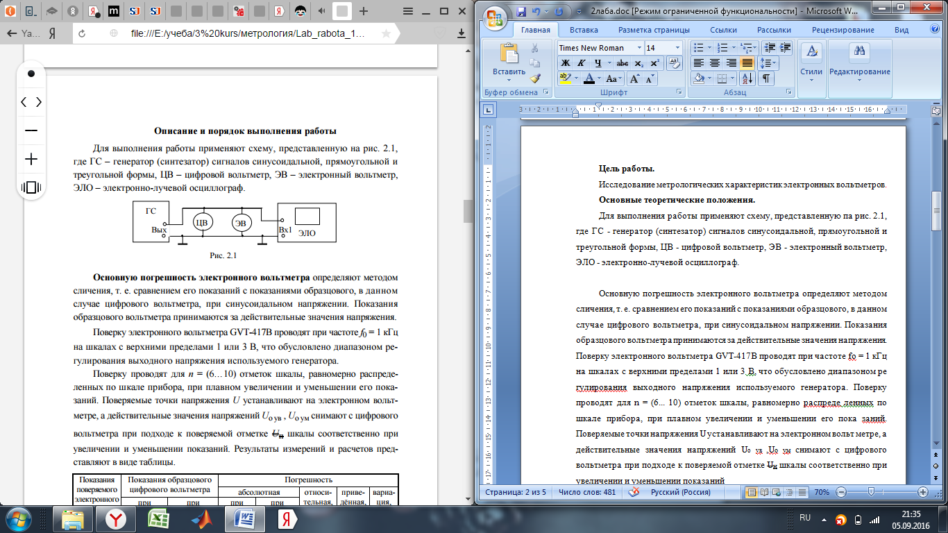Clear formatting with eraser icon

pyautogui.click(x=674, y=63)
